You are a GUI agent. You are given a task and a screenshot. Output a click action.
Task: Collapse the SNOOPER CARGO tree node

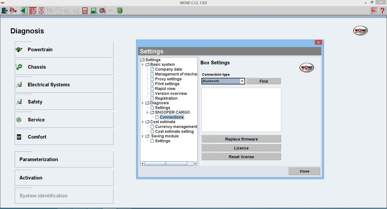point(147,113)
